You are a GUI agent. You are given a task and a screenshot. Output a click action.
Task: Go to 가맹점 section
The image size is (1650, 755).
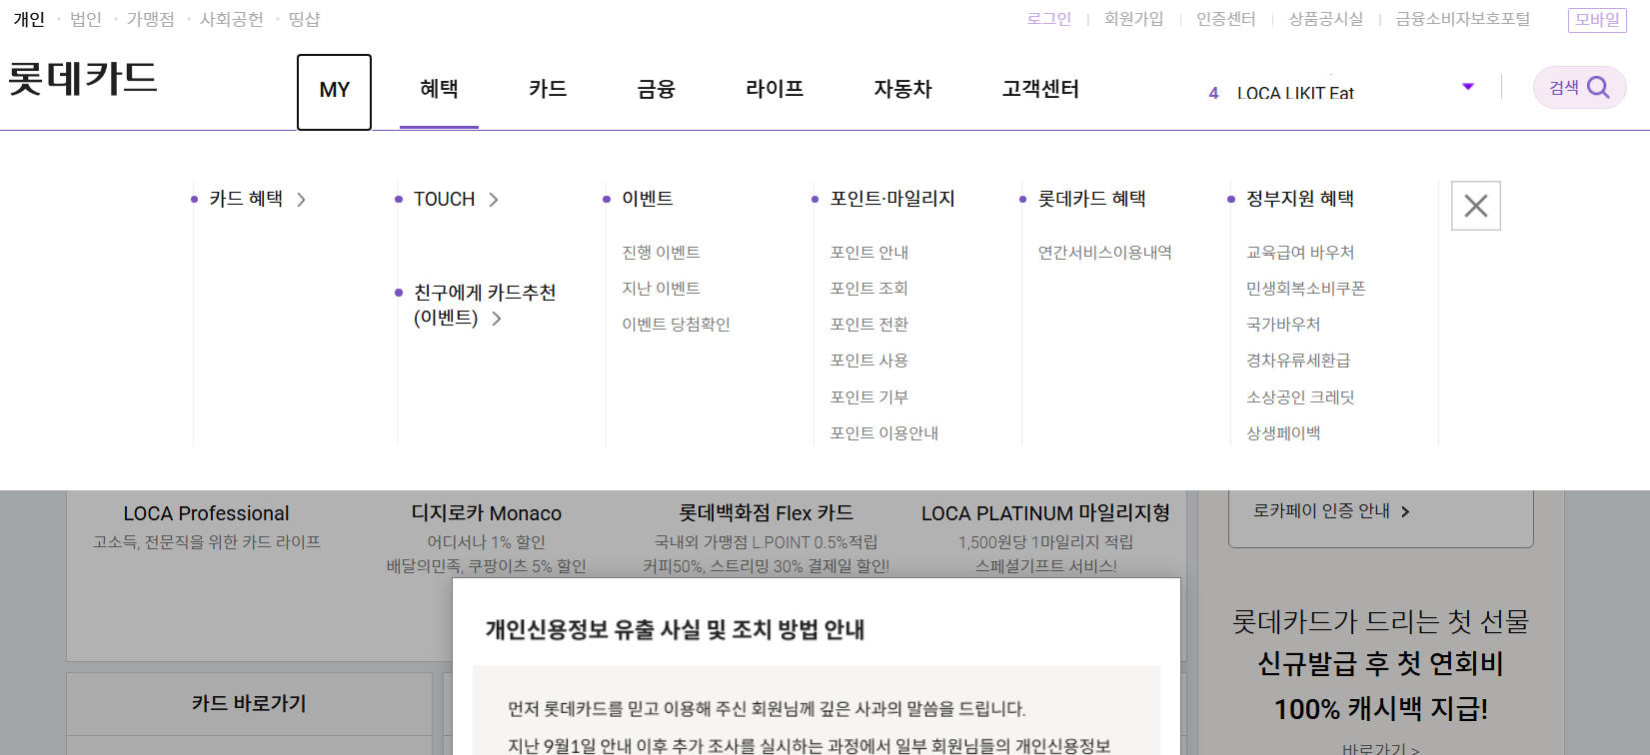(x=151, y=19)
